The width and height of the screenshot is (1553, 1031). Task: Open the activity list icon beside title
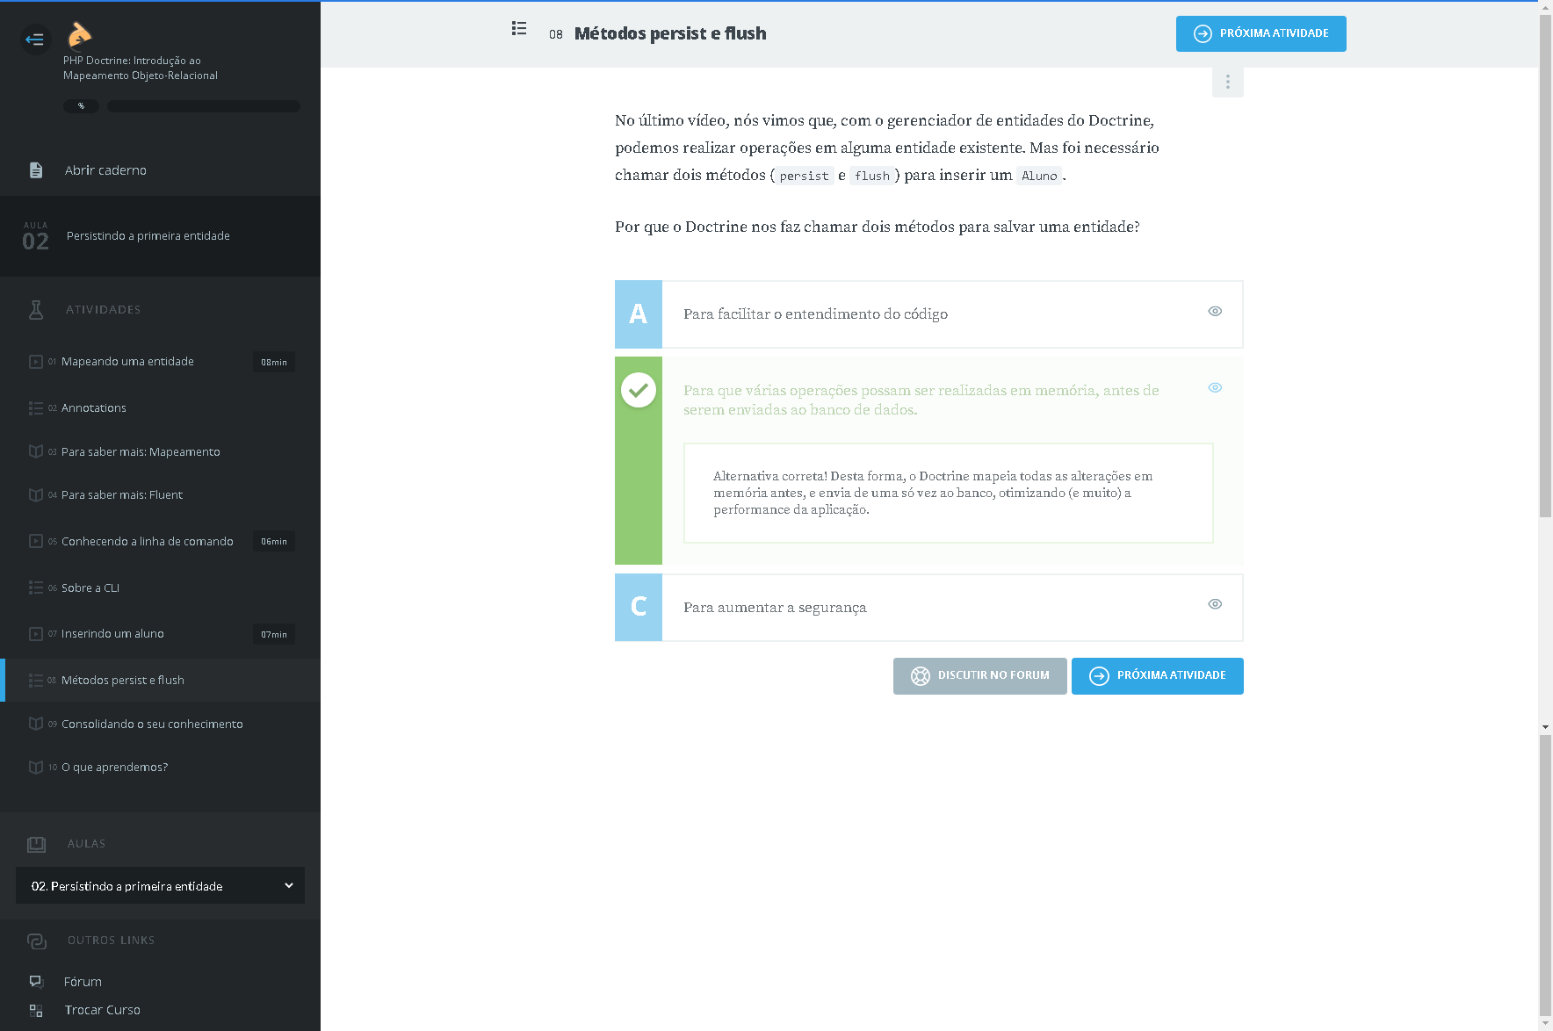click(x=519, y=29)
